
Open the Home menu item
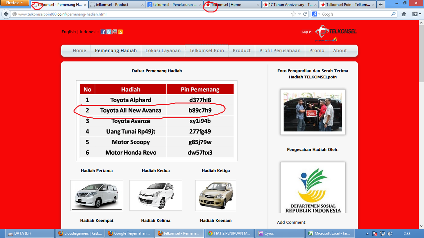79,51
